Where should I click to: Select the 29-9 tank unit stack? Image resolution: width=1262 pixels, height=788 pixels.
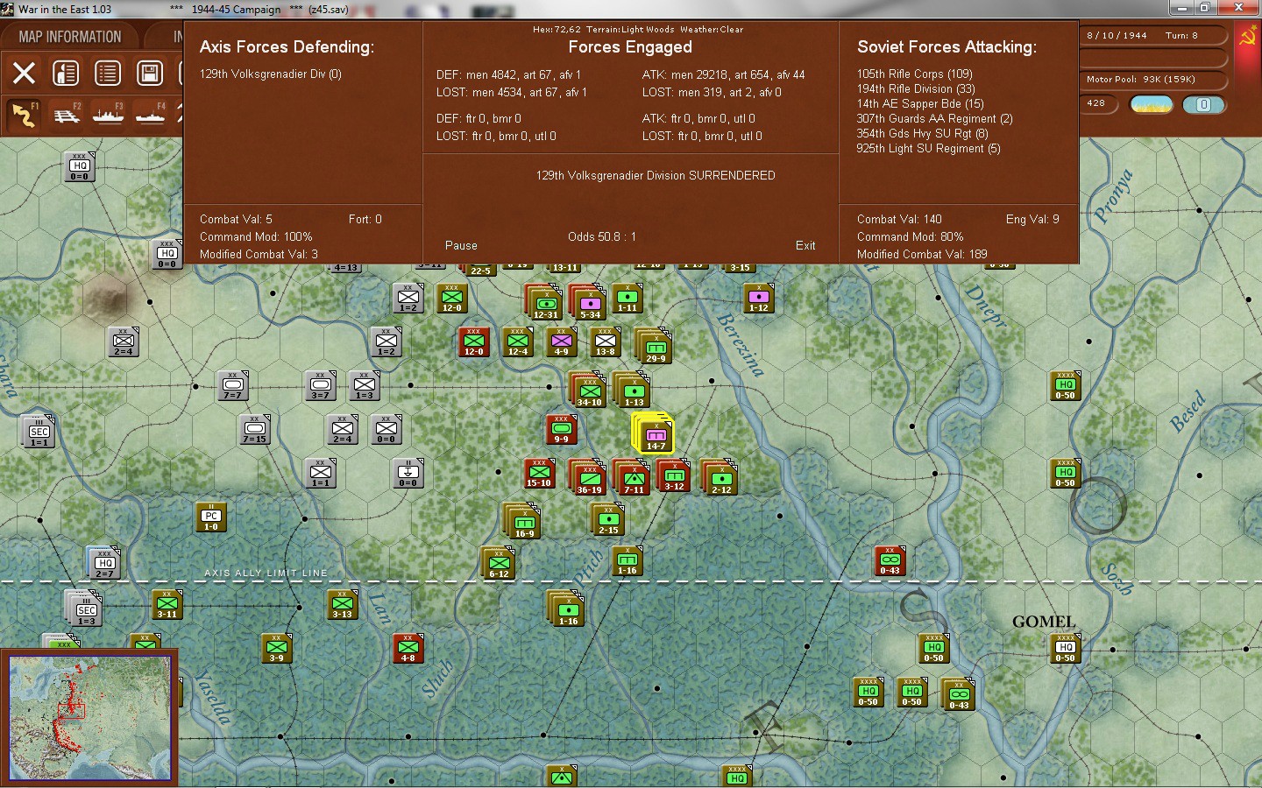(x=655, y=347)
